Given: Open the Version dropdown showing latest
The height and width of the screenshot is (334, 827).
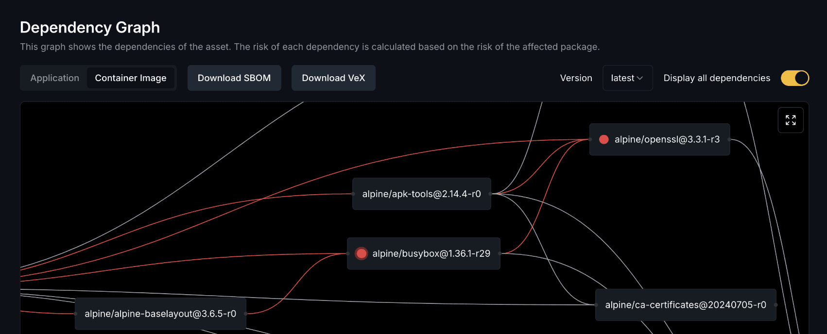Looking at the screenshot, I should (627, 78).
